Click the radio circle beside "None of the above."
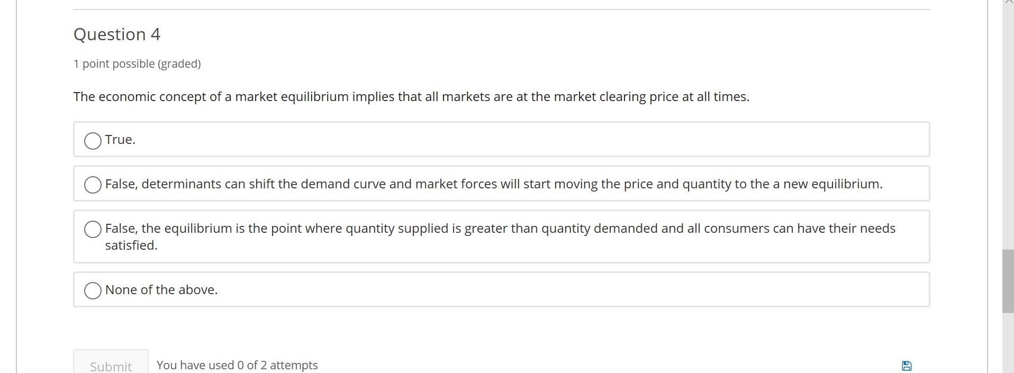The image size is (1014, 373). tap(93, 290)
